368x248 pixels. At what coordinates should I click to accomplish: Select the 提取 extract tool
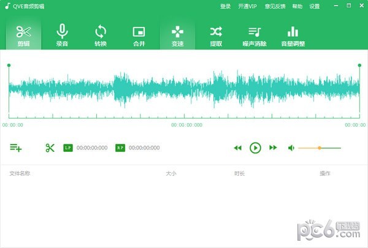[x=216, y=35]
